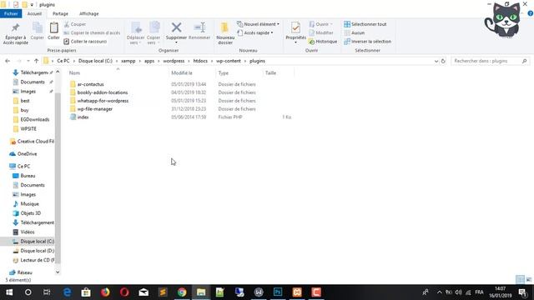Open the WPSITE sidebar folder
534x300 pixels.
(x=28, y=128)
